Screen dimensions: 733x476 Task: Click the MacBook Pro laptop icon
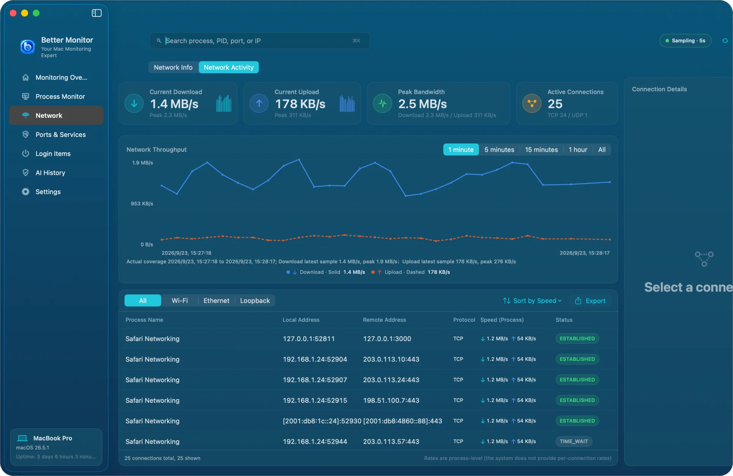(x=23, y=438)
